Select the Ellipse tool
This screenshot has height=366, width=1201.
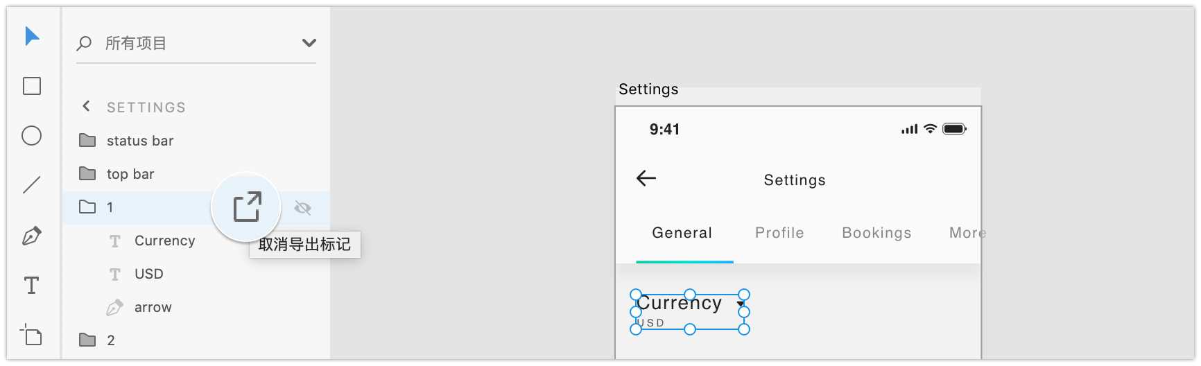point(32,136)
